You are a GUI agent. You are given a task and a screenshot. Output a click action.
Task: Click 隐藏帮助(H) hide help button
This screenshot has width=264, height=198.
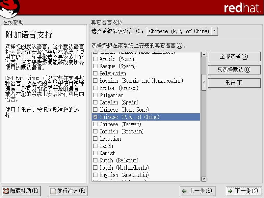(21, 191)
